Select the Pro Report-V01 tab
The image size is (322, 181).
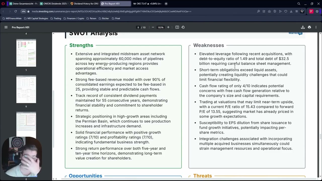pos(115,4)
